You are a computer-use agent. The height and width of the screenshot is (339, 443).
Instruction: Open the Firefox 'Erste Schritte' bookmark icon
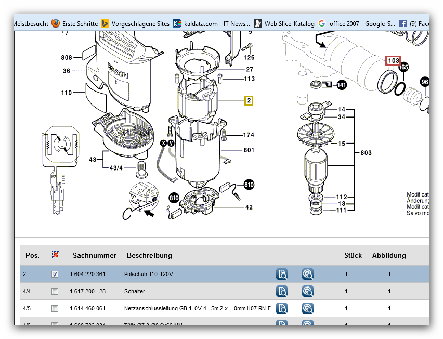[56, 23]
